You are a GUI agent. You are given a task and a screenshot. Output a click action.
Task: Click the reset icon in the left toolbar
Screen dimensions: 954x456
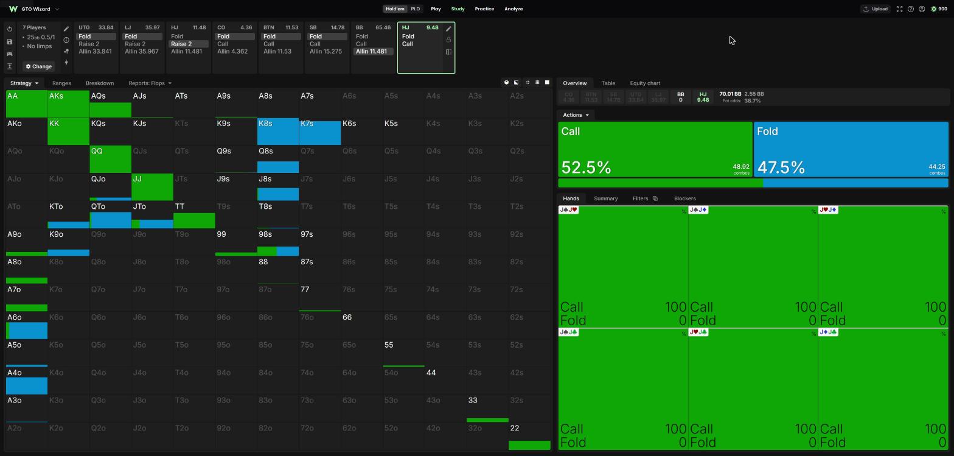10,29
